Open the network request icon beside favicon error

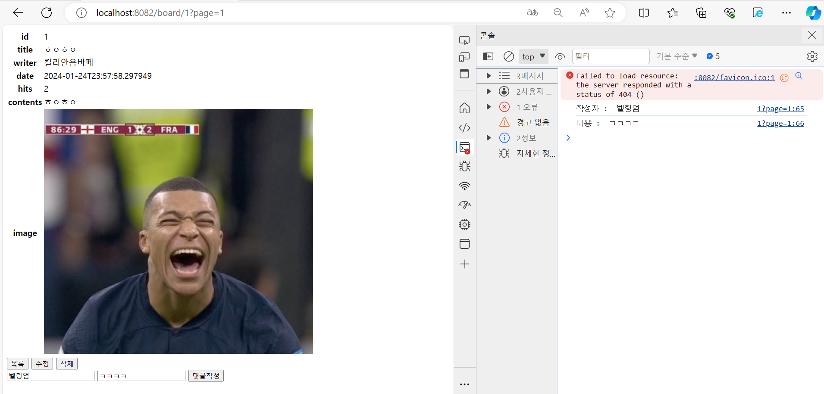pyautogui.click(x=784, y=78)
